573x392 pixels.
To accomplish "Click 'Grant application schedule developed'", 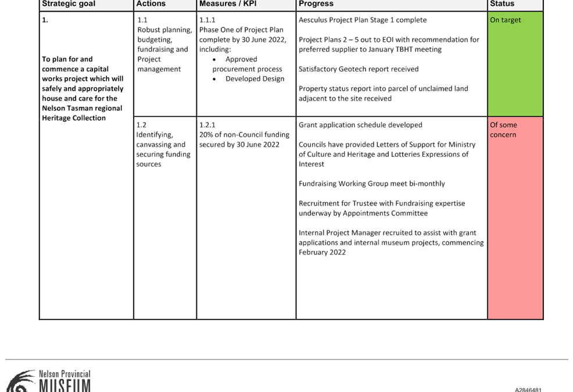I will tap(360, 125).
